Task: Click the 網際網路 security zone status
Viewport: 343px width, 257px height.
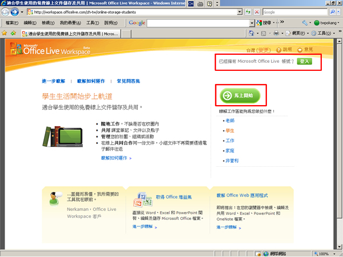Action: pyautogui.click(x=275, y=254)
